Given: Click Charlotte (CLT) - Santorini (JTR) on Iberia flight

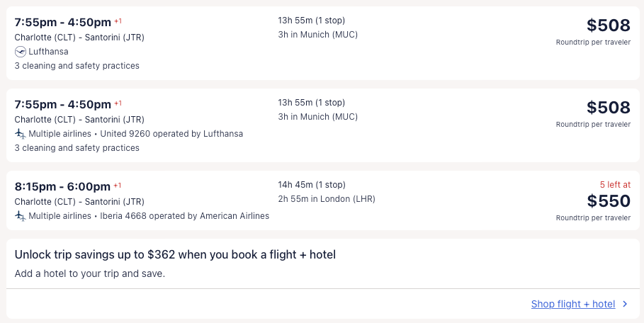Looking at the screenshot, I should pos(79,201).
